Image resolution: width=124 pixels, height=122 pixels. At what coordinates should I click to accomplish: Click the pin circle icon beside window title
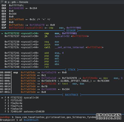coord(6,2)
